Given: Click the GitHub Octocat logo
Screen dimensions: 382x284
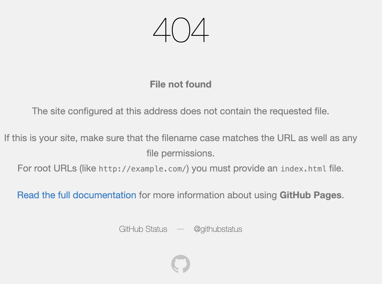Looking at the screenshot, I should [181, 264].
